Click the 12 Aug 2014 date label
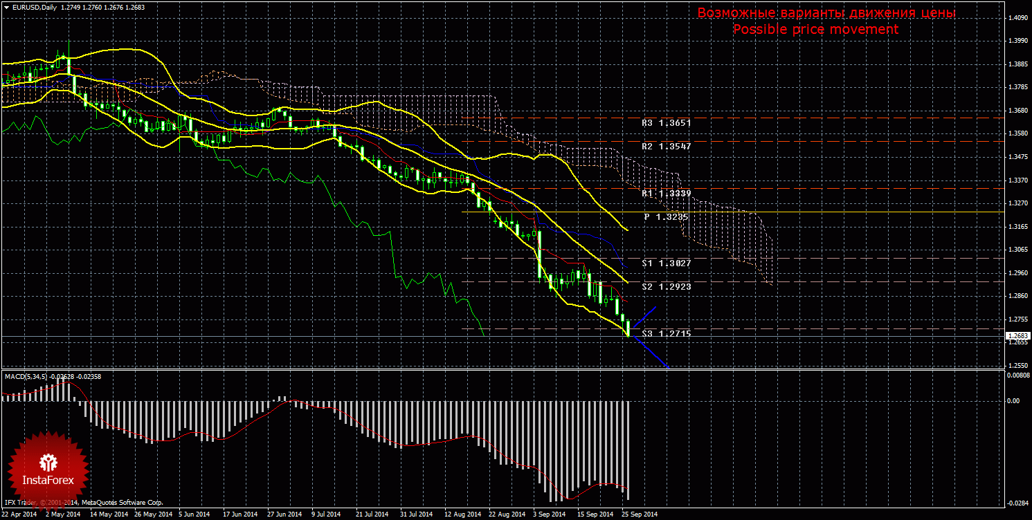Image resolution: width=1032 pixels, height=520 pixels. pyautogui.click(x=462, y=514)
